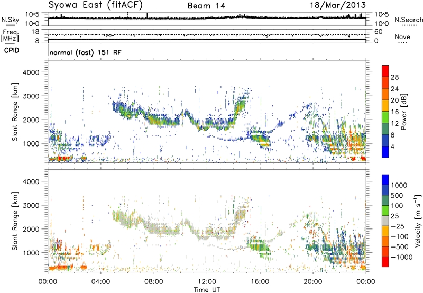Click the '4000' range tick of the power panel
The height and width of the screenshot is (293, 423).
[31, 72]
